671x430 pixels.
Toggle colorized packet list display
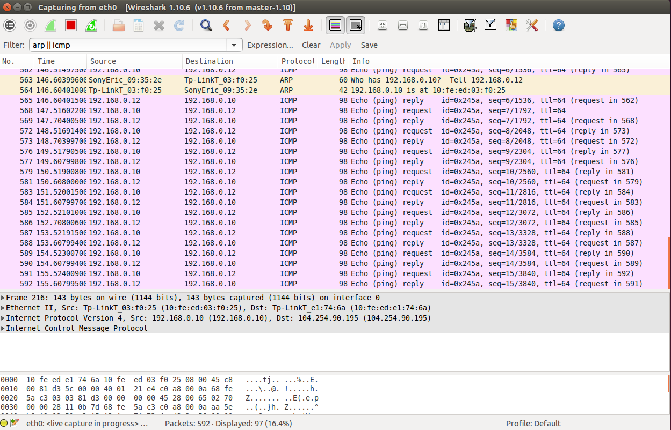pyautogui.click(x=335, y=25)
